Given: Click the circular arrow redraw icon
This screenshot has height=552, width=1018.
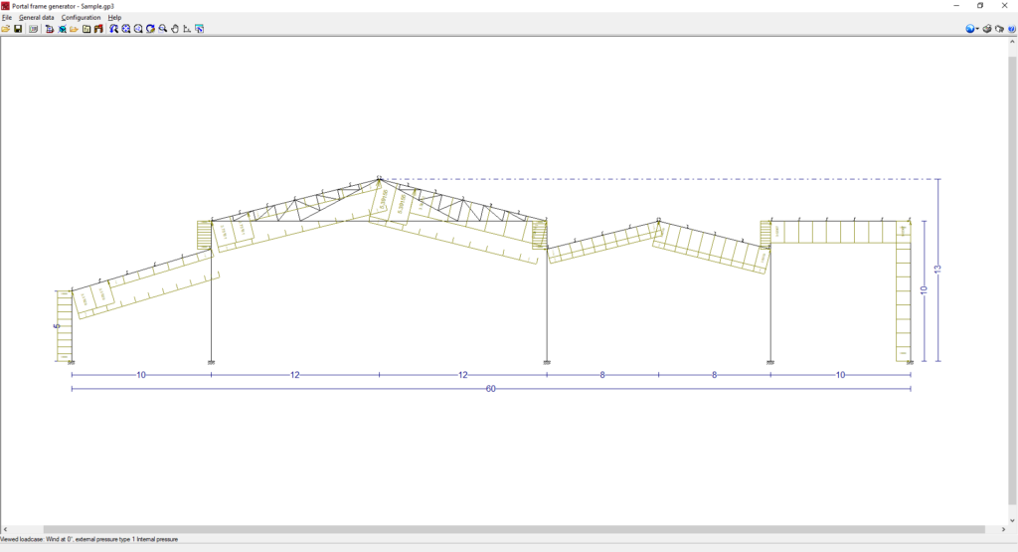Looking at the screenshot, I should [151, 29].
